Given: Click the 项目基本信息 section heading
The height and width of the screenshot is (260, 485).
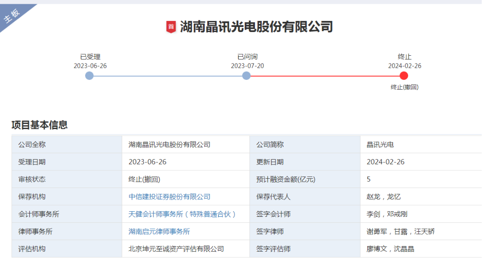Looking at the screenshot, I should coord(40,125).
